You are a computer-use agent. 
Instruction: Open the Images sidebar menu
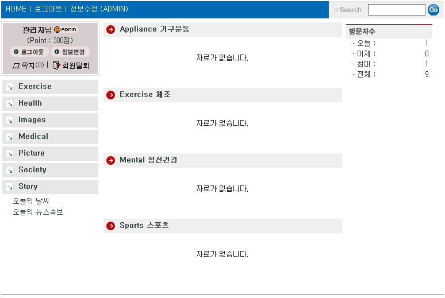[x=32, y=120]
